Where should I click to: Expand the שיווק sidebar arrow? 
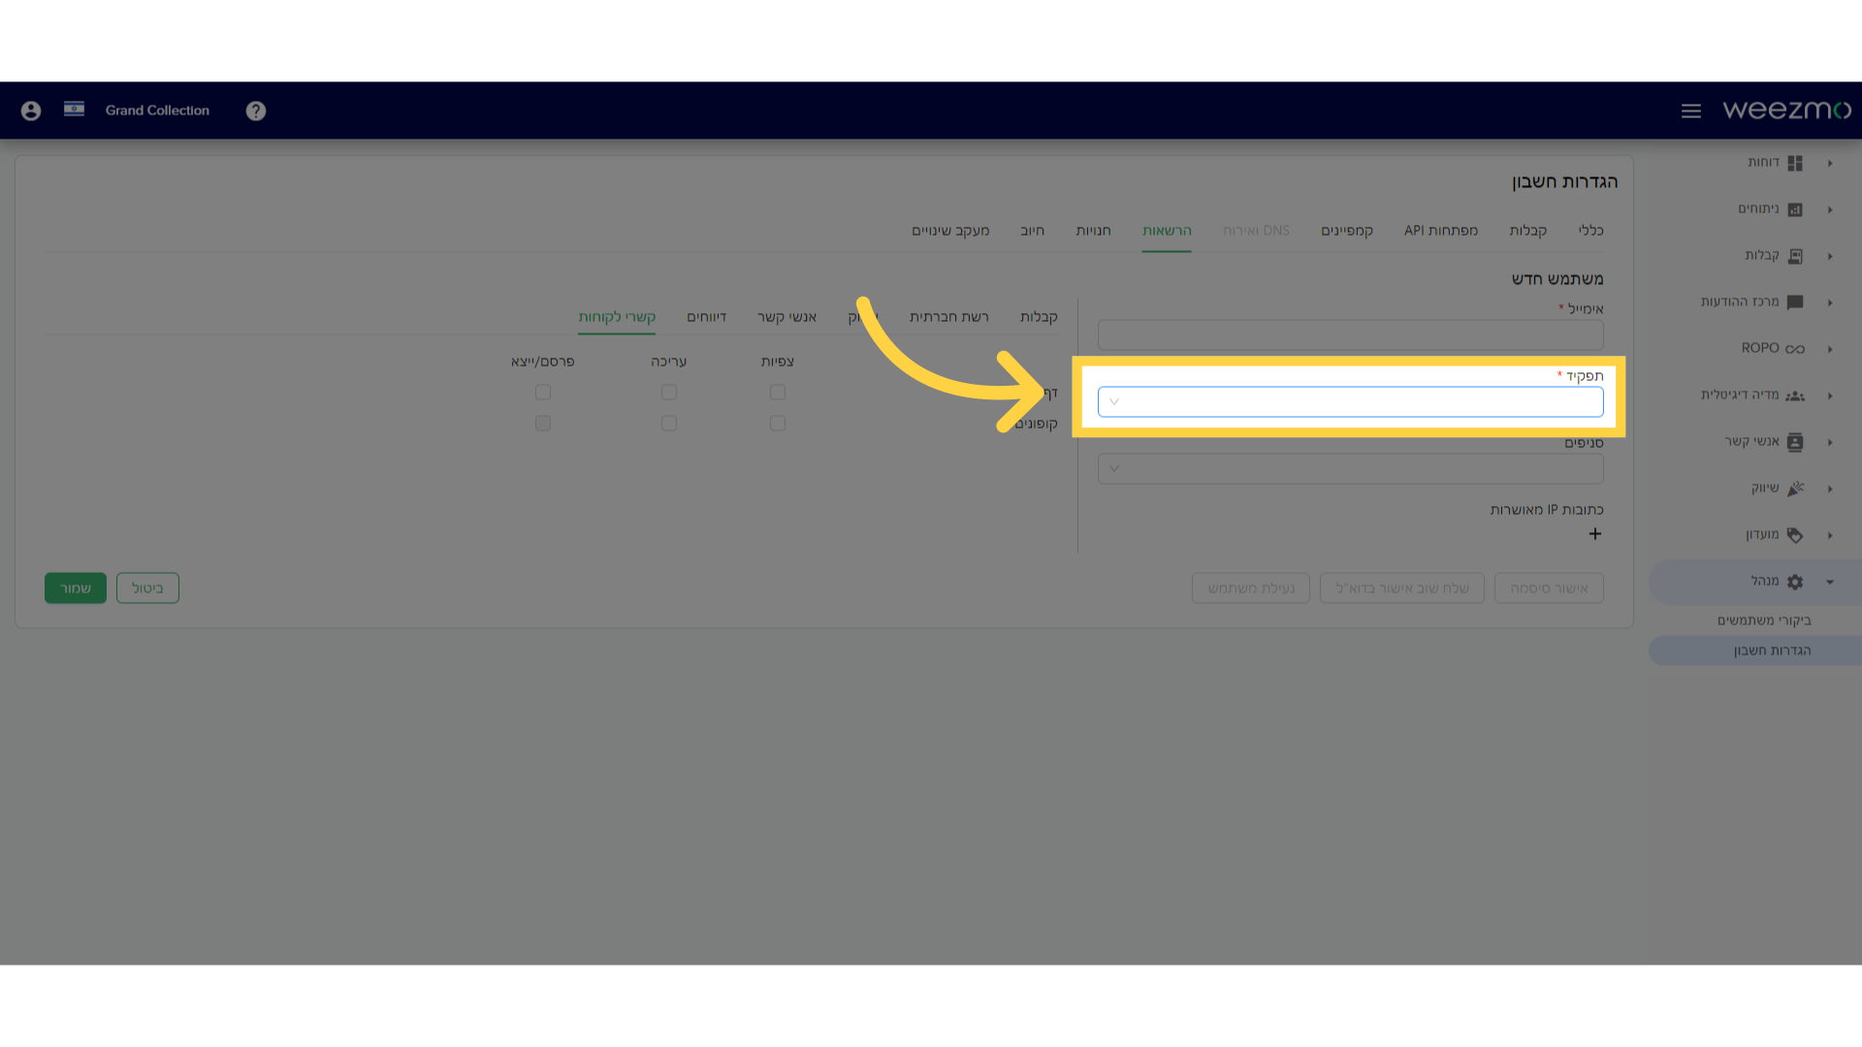tap(1830, 489)
